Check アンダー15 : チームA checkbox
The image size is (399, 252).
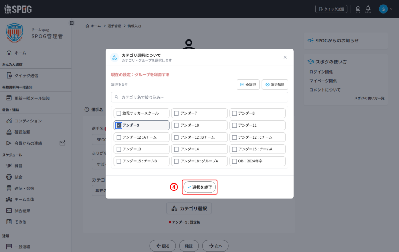234,149
